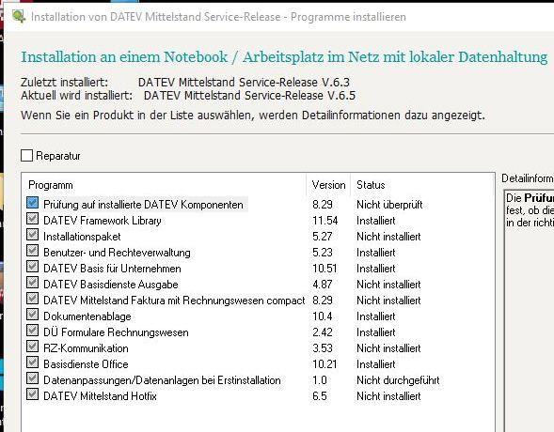The height and width of the screenshot is (432, 554).
Task: Click version 10.21 of Basisdienste Office
Action: tap(324, 364)
